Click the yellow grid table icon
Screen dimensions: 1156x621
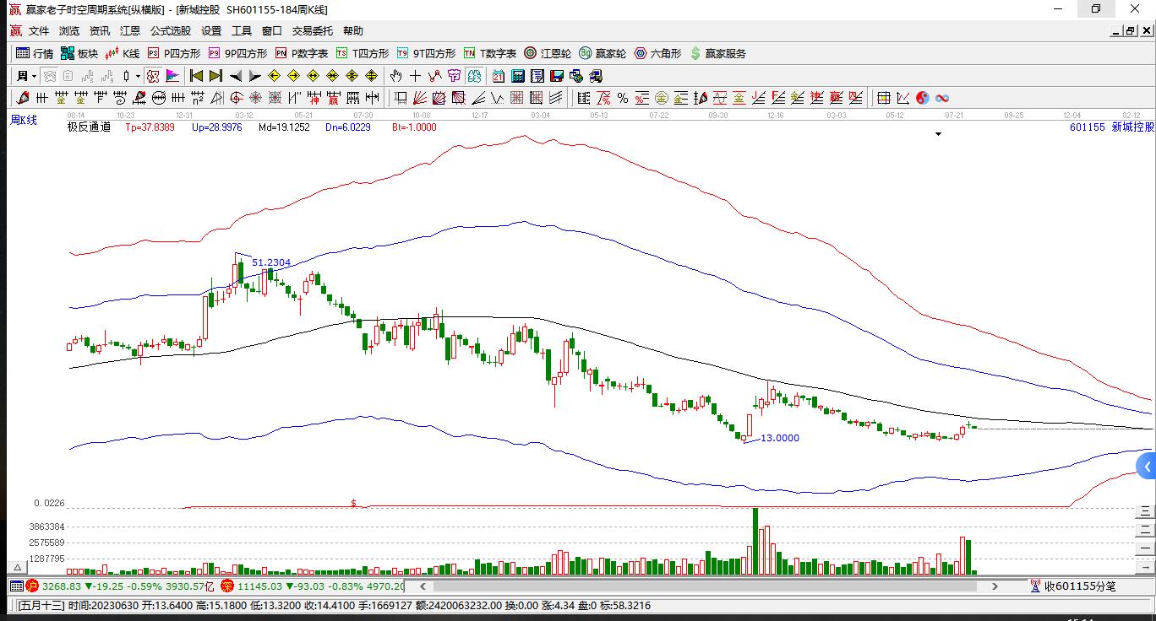click(x=883, y=98)
